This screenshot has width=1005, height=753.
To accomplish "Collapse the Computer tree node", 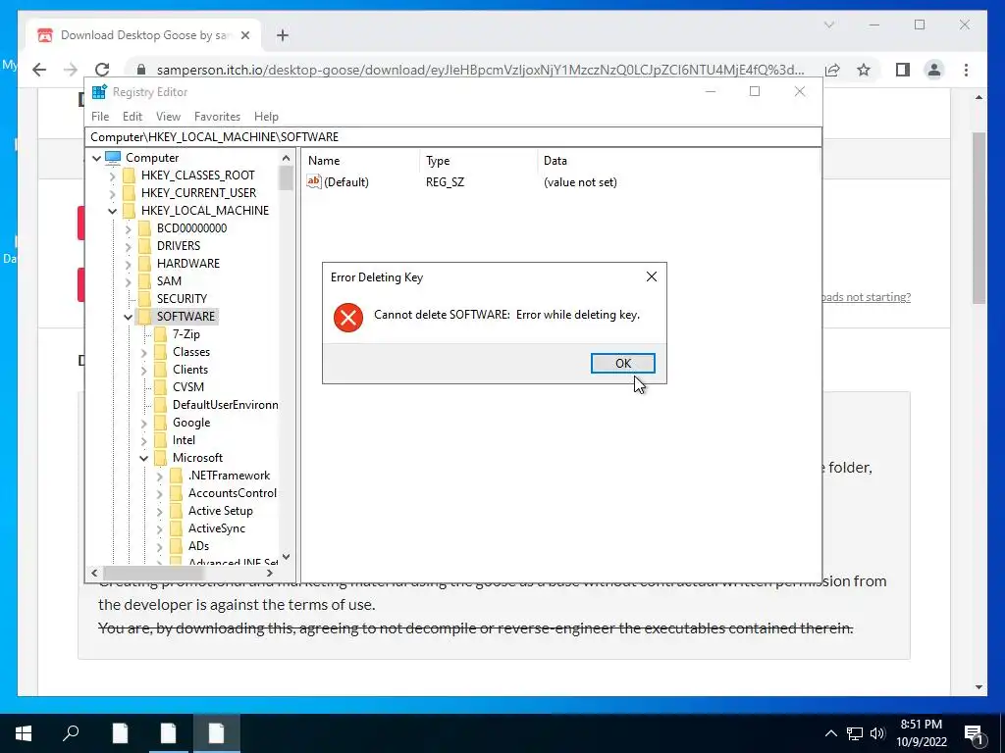I will [97, 158].
